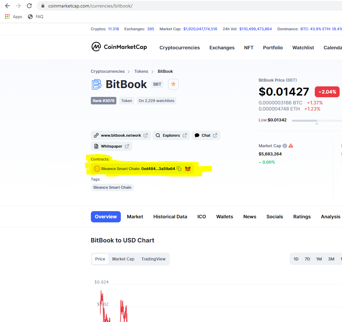Switch to the Ratings tab
The height and width of the screenshot is (322, 342).
(x=302, y=217)
